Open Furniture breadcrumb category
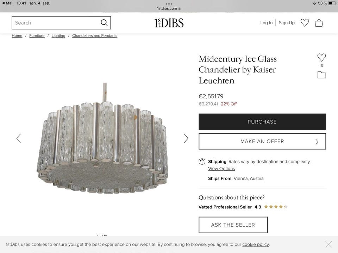Viewport: 338px width, 253px height. pos(37,36)
